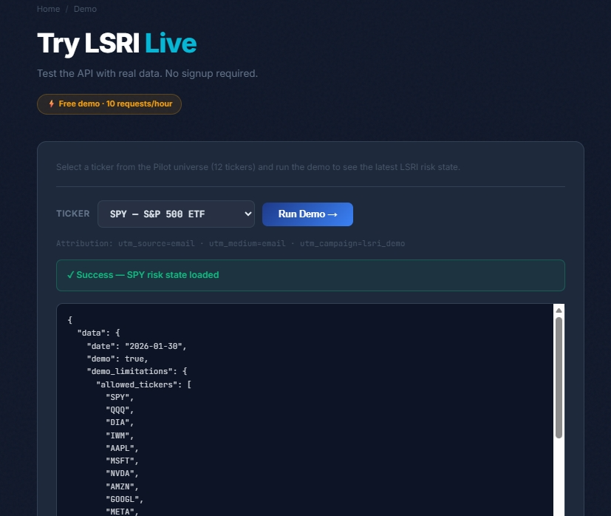Click the scrollbar up arrow on the JSON panel
The height and width of the screenshot is (516, 611).
pos(559,310)
